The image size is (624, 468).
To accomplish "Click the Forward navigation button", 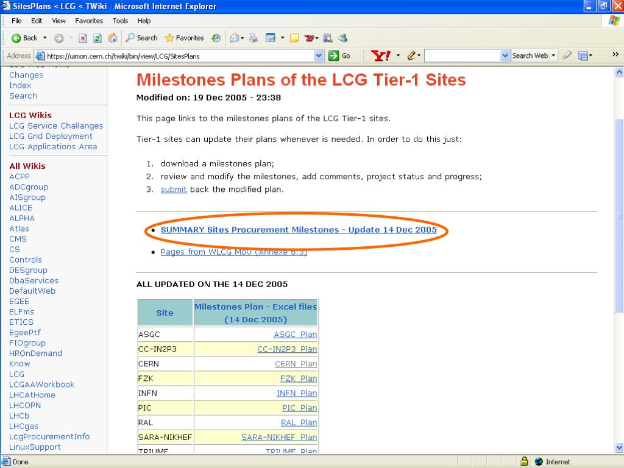I will click(x=59, y=38).
